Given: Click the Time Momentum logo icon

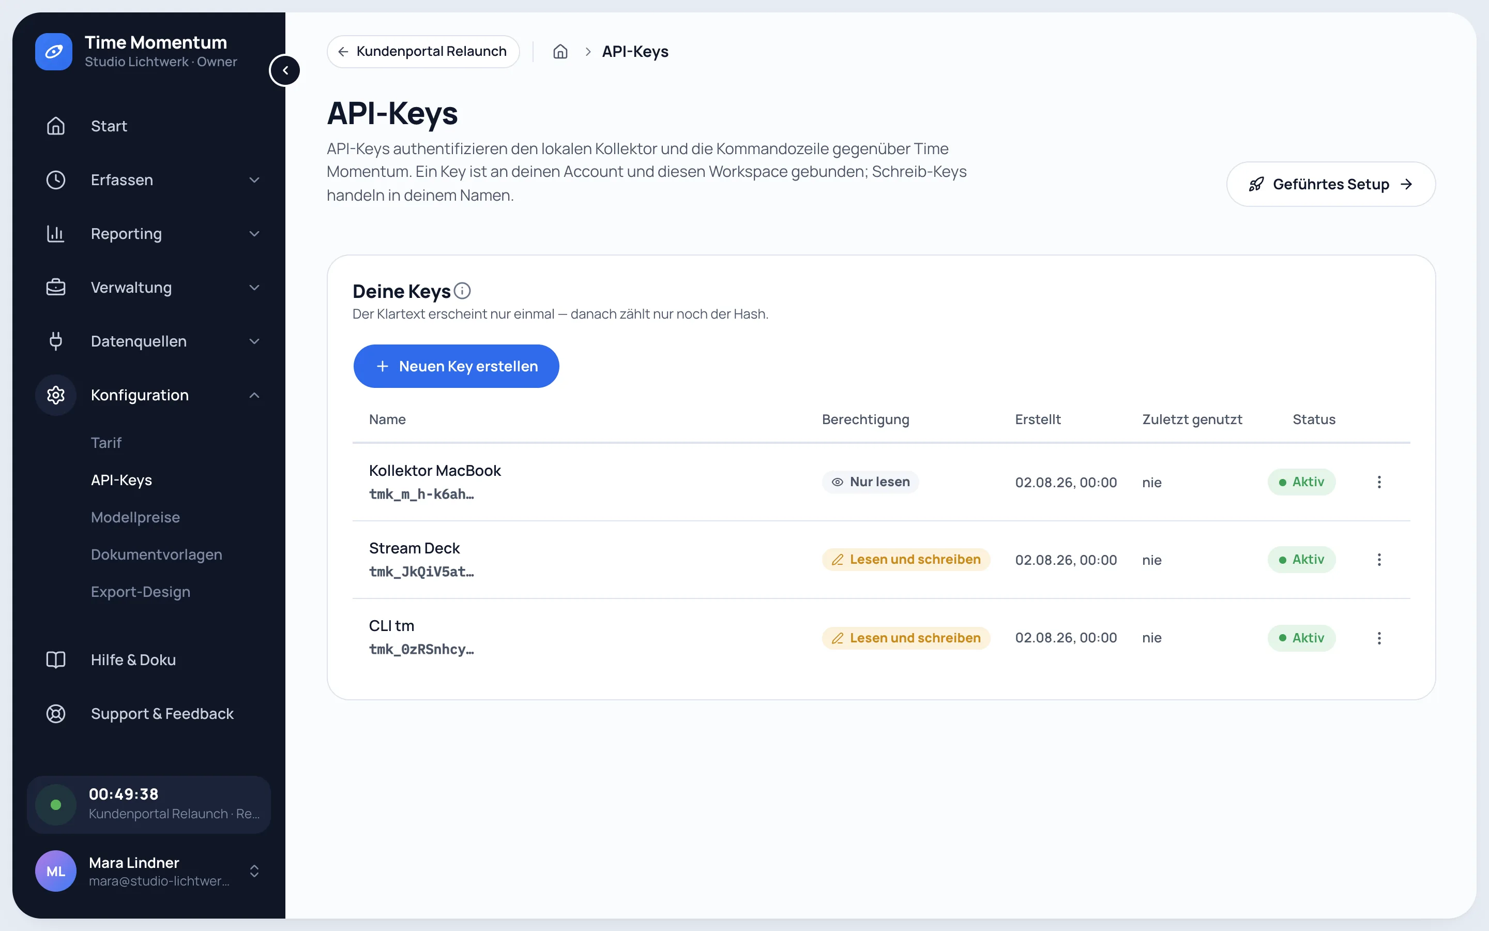Looking at the screenshot, I should pyautogui.click(x=54, y=52).
